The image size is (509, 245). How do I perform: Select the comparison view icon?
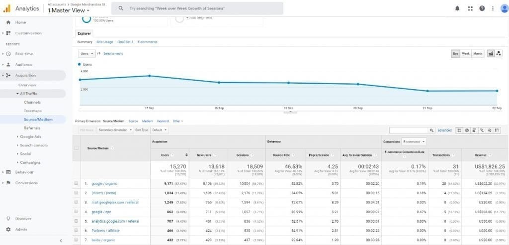tap(482, 130)
